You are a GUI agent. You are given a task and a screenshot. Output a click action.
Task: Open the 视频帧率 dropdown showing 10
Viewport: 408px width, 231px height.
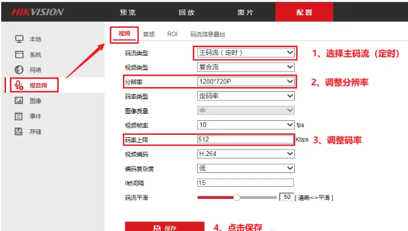[x=246, y=125]
